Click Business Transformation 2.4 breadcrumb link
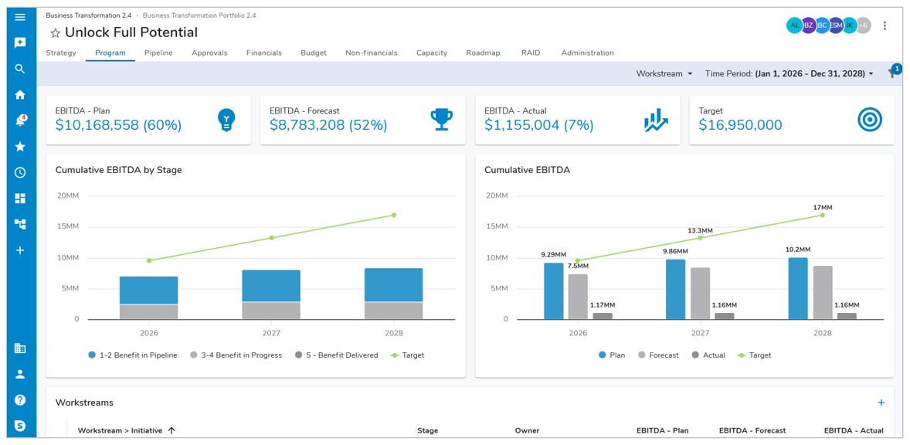 tap(88, 15)
